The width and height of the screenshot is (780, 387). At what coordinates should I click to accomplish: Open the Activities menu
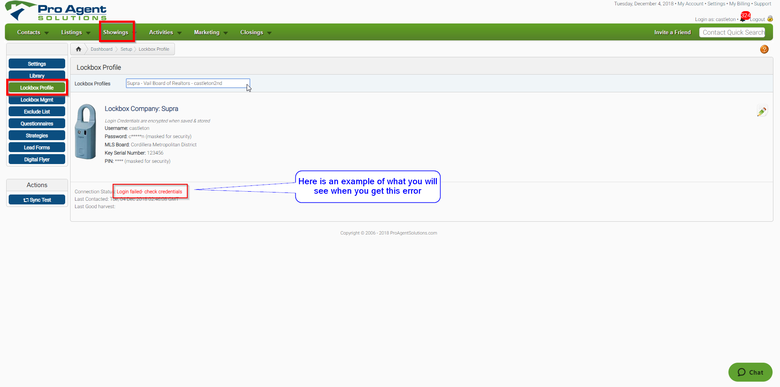(x=161, y=32)
